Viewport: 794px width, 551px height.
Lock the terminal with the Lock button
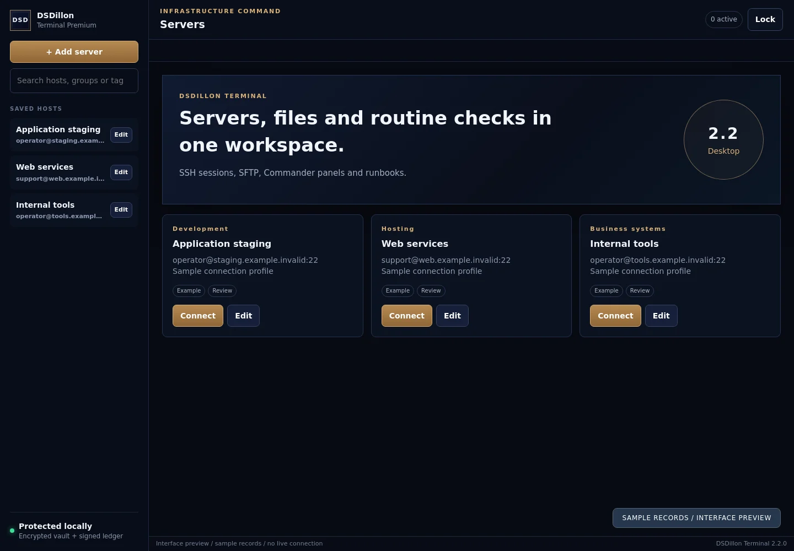[x=765, y=19]
